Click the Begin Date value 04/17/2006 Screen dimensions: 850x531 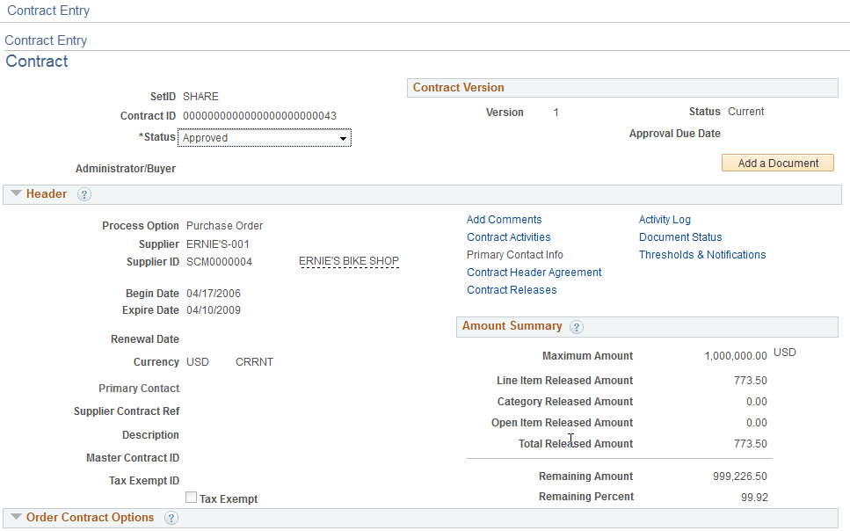(214, 294)
